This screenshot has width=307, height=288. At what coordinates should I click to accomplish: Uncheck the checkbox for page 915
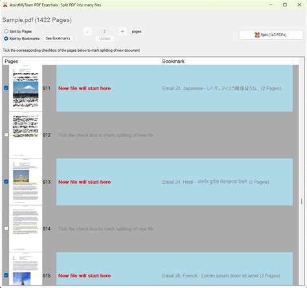click(x=6, y=275)
